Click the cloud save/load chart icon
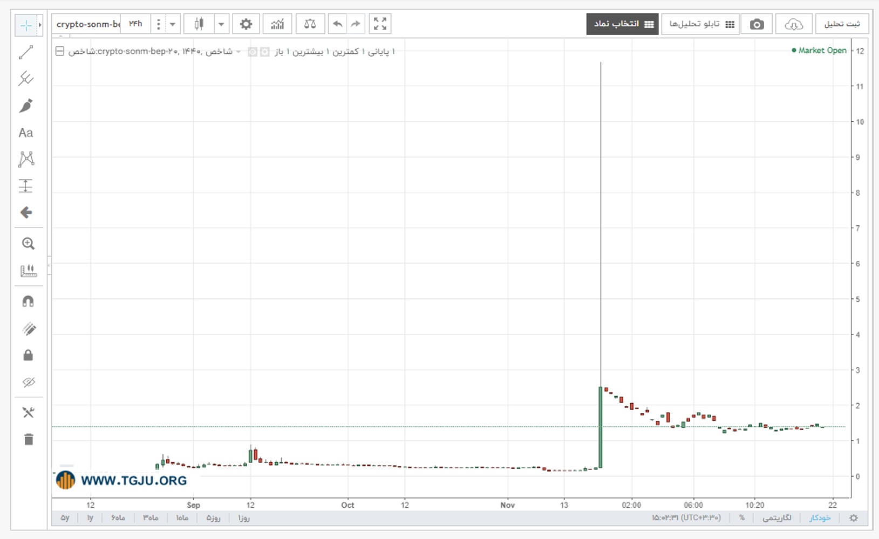Image resolution: width=879 pixels, height=539 pixels. click(x=794, y=24)
